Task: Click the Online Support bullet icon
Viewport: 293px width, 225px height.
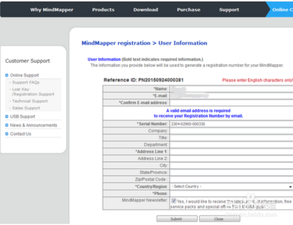Action: point(7,75)
